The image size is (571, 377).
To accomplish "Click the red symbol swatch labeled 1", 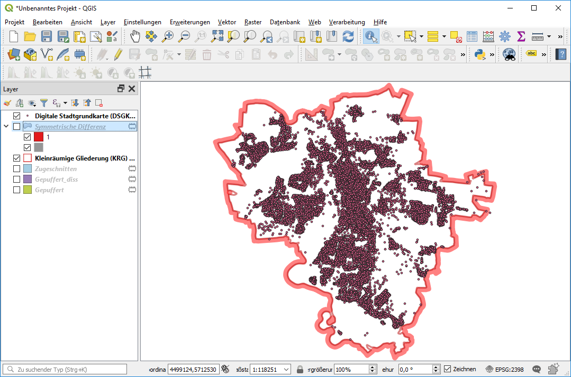I will click(x=38, y=137).
